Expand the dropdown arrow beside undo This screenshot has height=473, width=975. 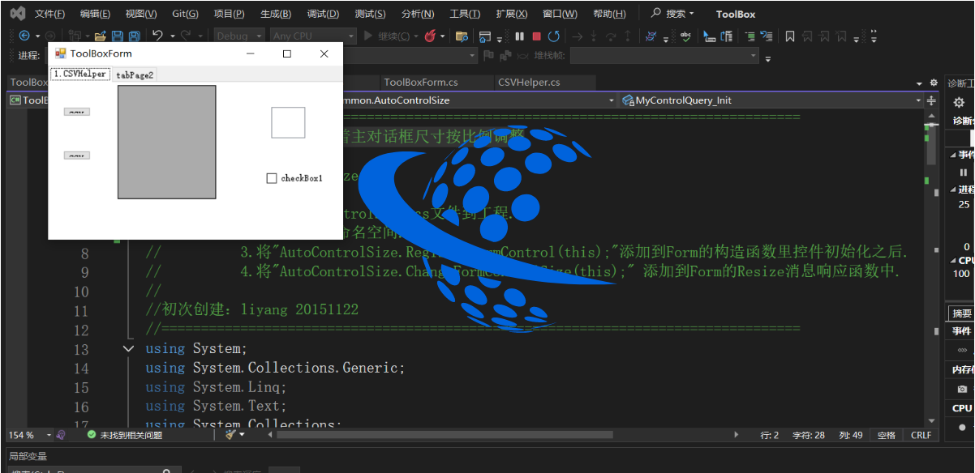click(173, 36)
